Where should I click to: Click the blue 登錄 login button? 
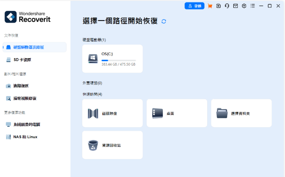pos(194,6)
